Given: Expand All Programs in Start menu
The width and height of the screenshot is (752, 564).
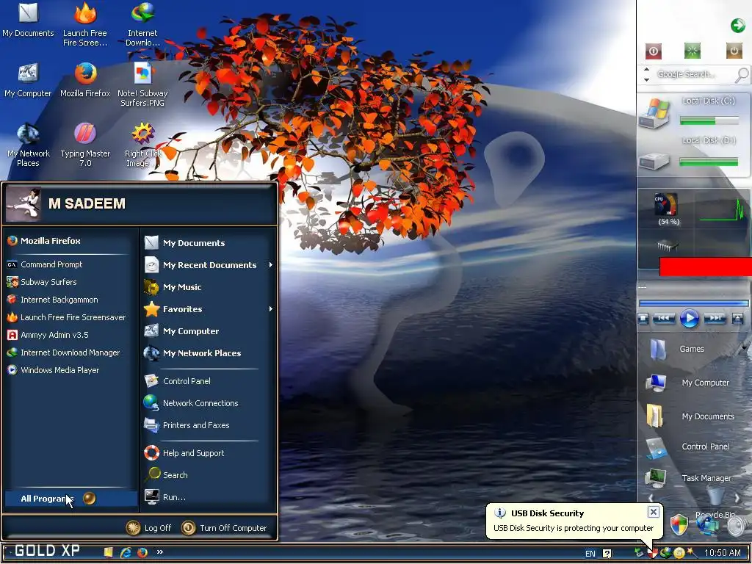Looking at the screenshot, I should (70, 499).
